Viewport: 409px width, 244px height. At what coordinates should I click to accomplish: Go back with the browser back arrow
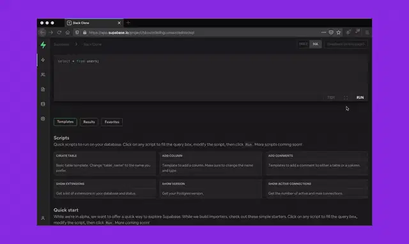43,33
